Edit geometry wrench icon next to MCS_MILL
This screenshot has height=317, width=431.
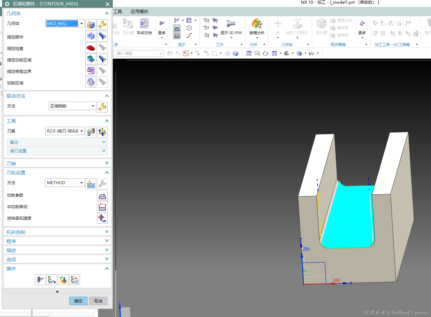coord(102,24)
